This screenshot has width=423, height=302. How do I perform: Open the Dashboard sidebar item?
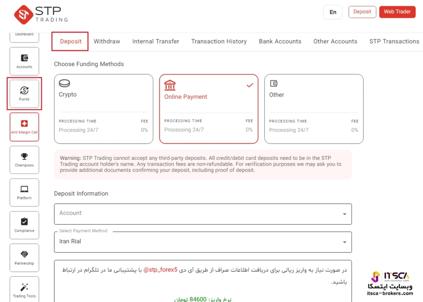(x=24, y=37)
